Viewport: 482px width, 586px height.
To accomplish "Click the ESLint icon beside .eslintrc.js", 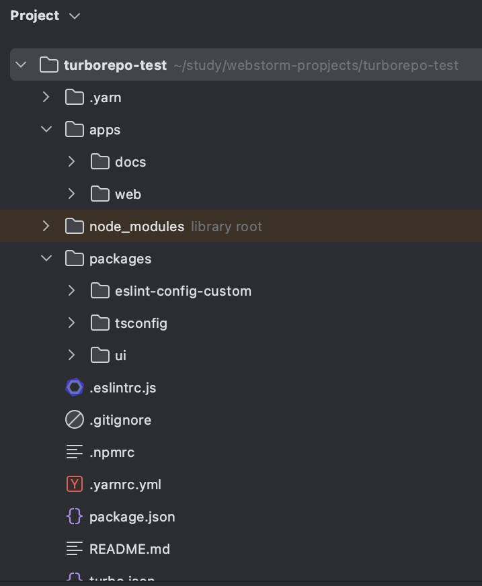I will (x=74, y=388).
